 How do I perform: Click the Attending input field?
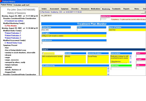click(121, 68)
